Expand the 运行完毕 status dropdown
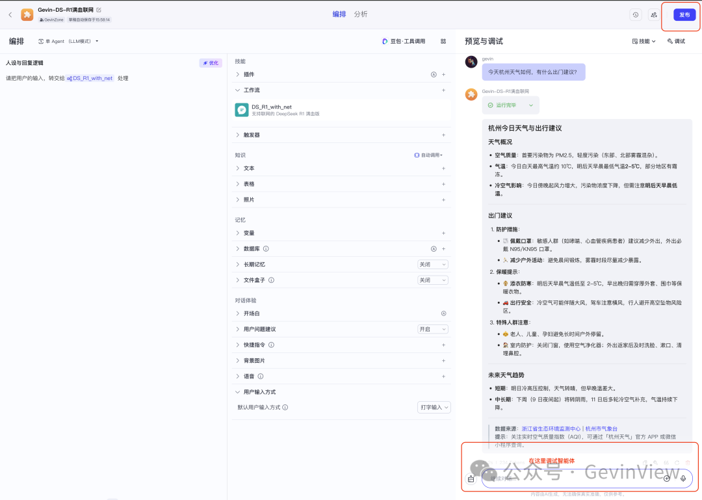This screenshot has width=702, height=500. coord(511,105)
